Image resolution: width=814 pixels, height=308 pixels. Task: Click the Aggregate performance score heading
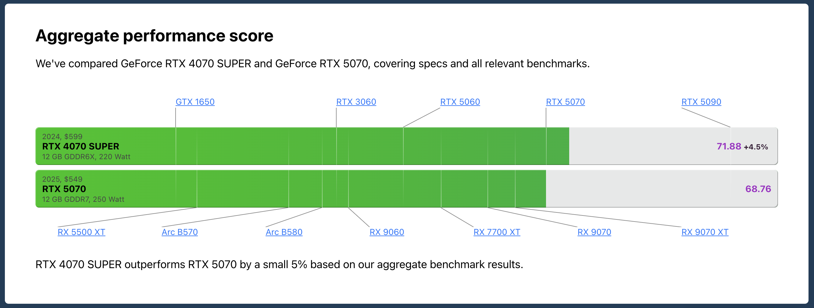point(154,36)
